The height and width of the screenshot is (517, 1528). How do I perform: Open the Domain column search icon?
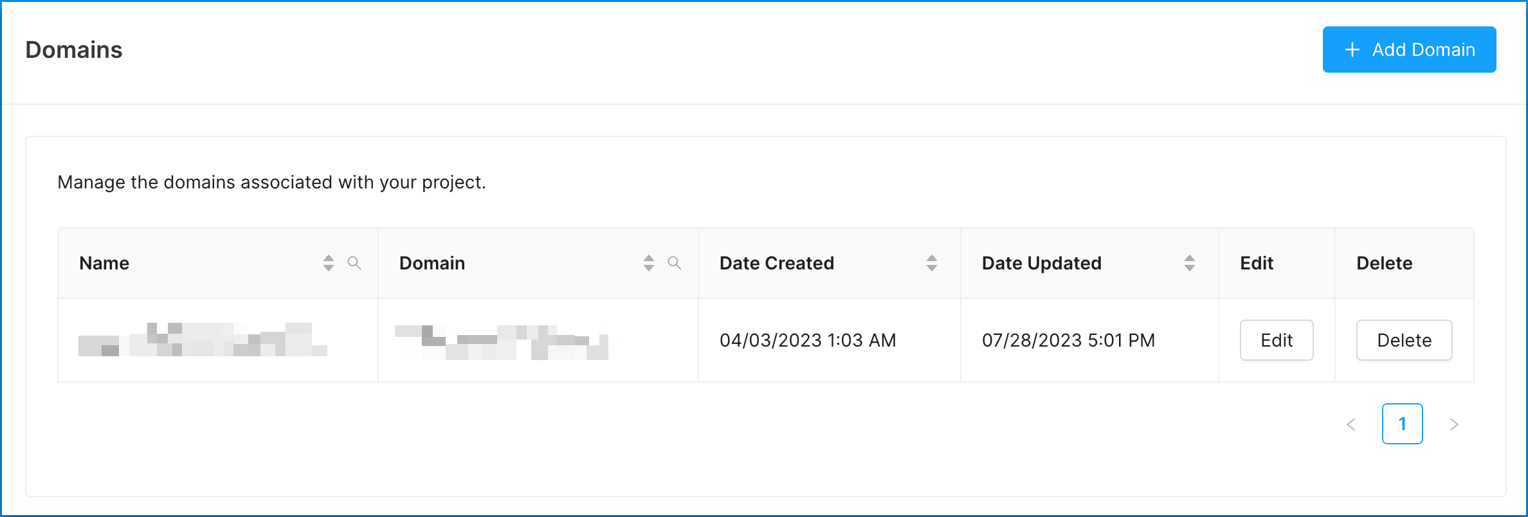675,263
